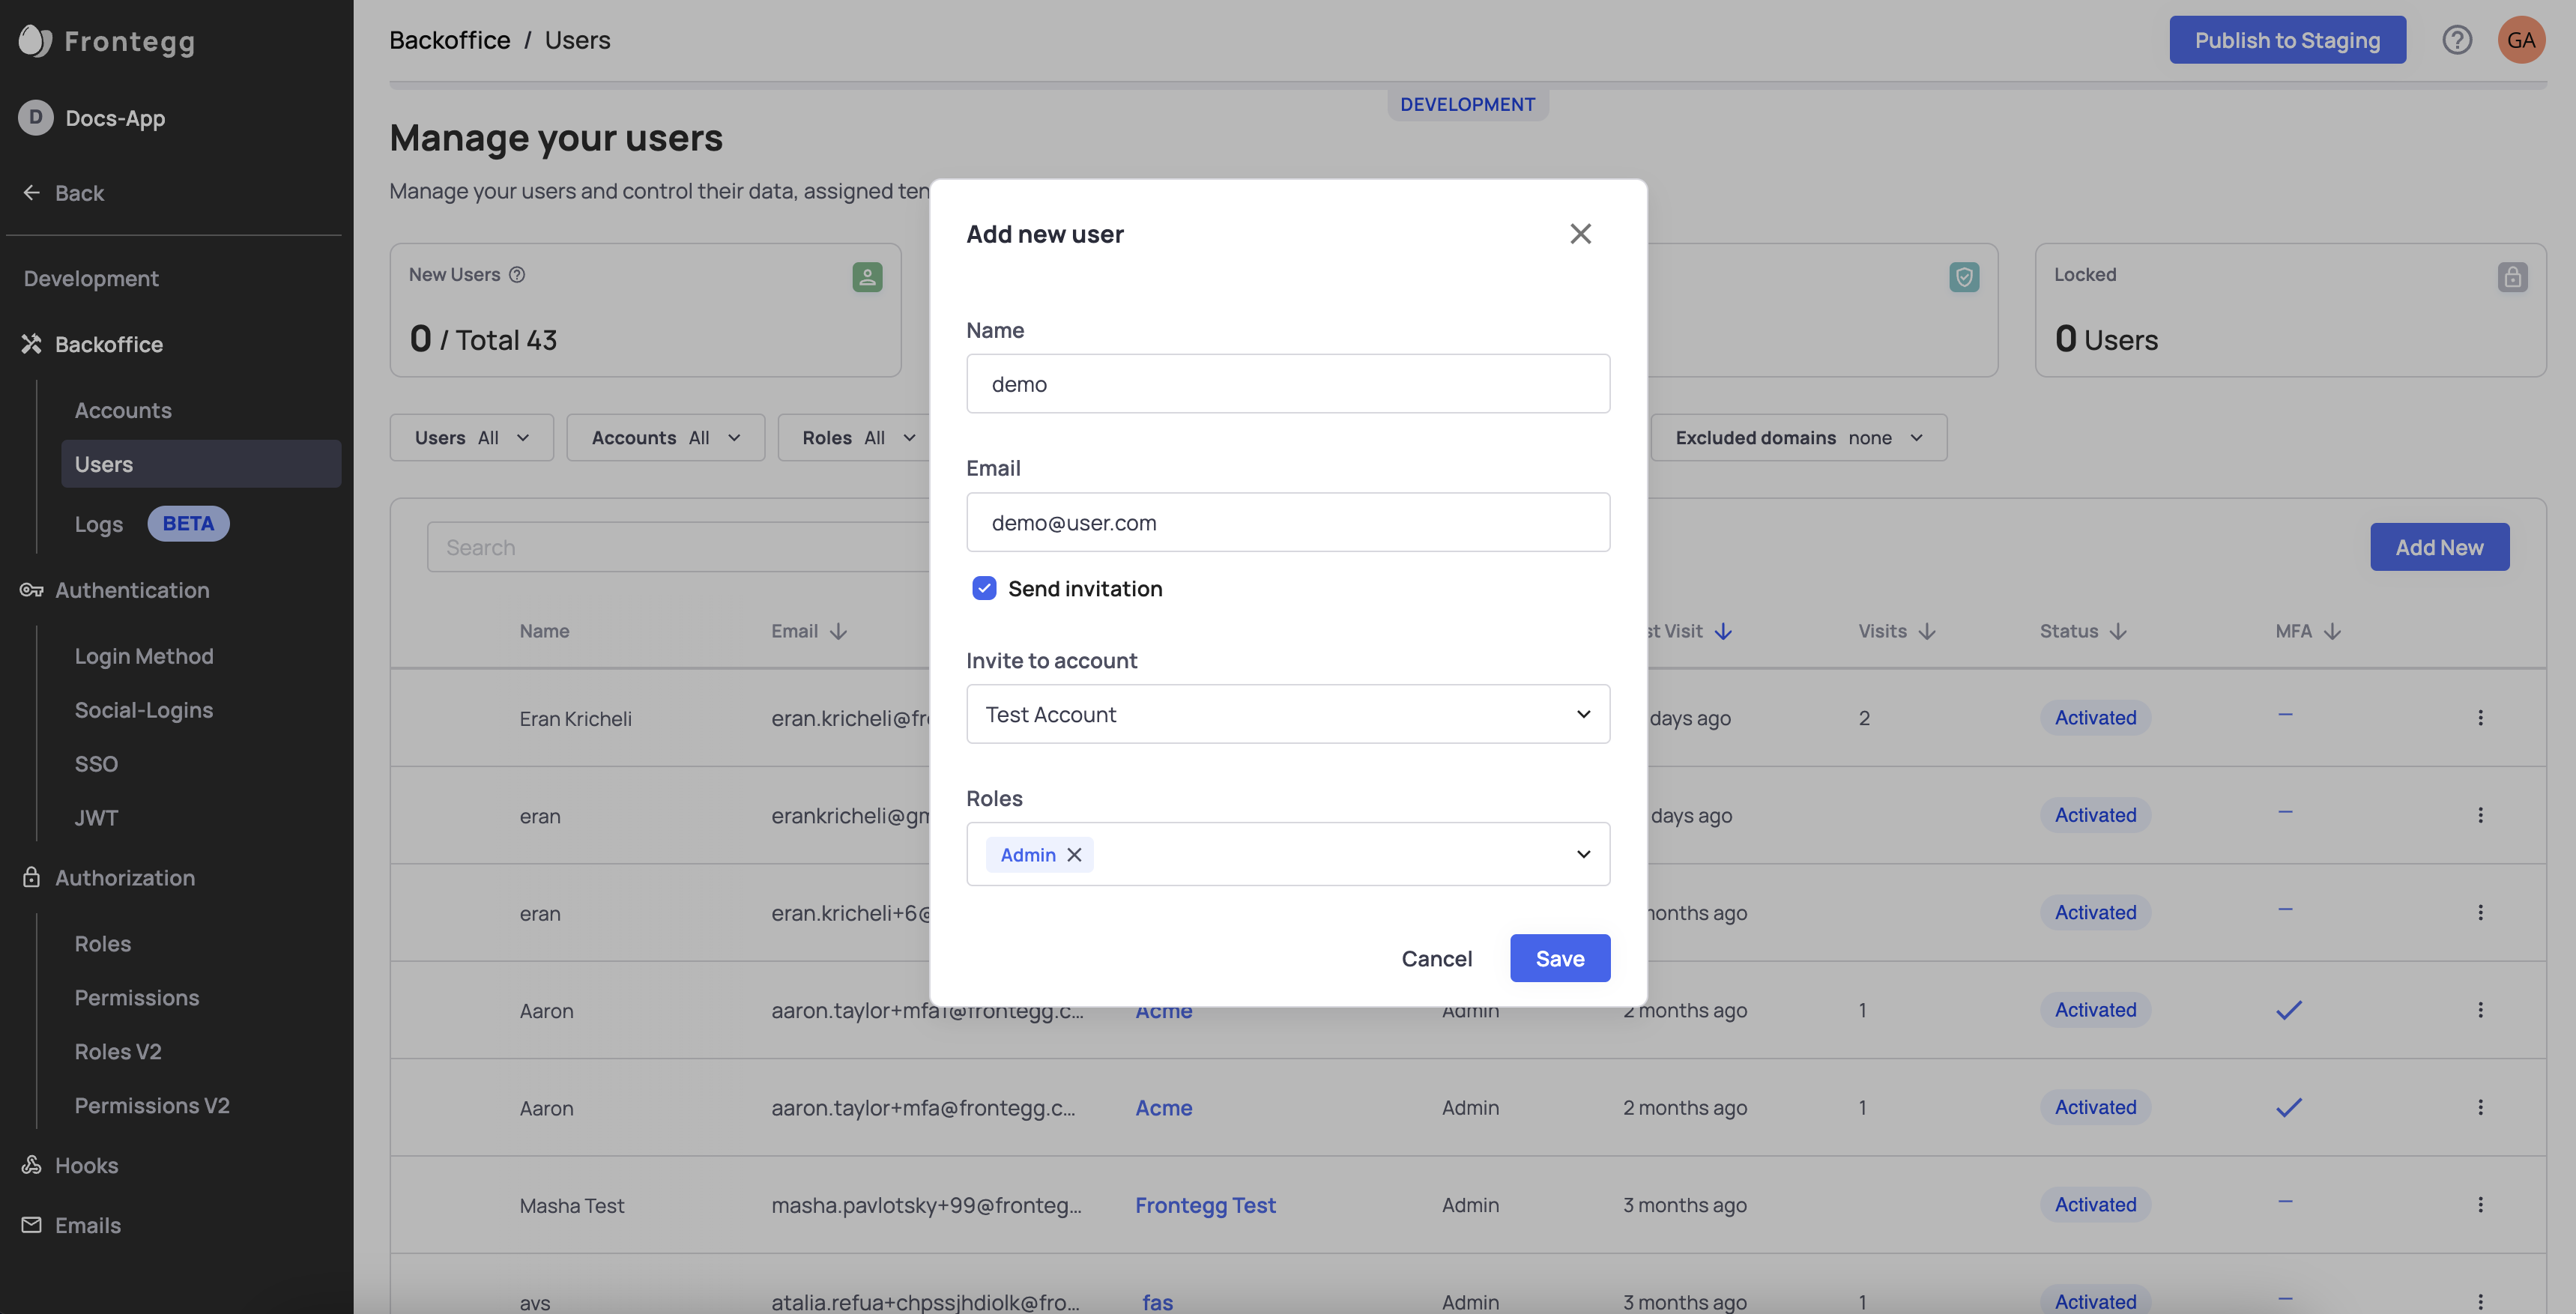Remove the Admin role tag
The width and height of the screenshot is (2576, 1314).
1074,855
